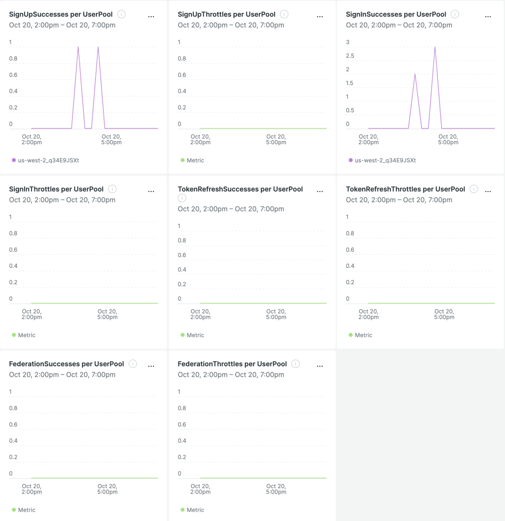Open ellipsis menu on SignInThrottles chart

click(x=151, y=191)
